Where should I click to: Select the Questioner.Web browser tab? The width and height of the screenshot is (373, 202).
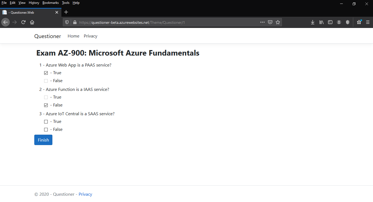click(x=30, y=12)
